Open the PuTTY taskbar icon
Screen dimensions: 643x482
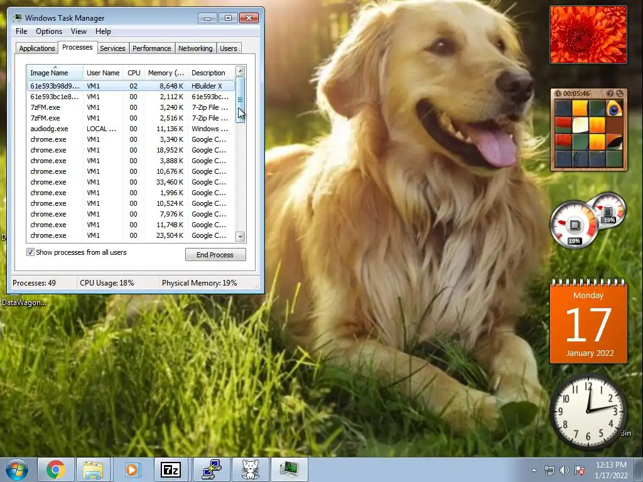[x=210, y=469]
